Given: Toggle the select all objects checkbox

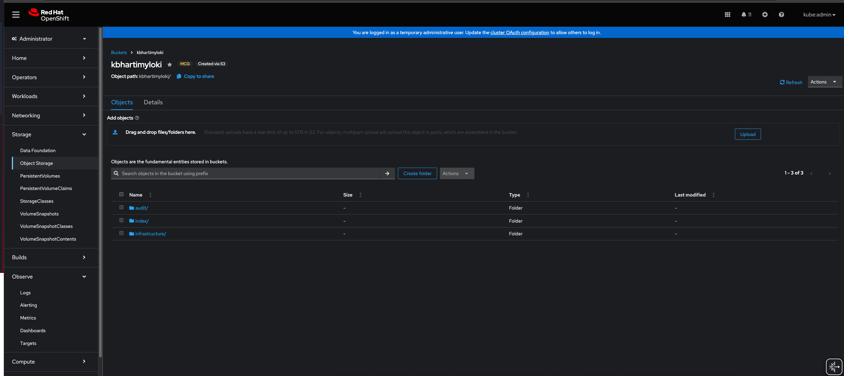Looking at the screenshot, I should (121, 194).
